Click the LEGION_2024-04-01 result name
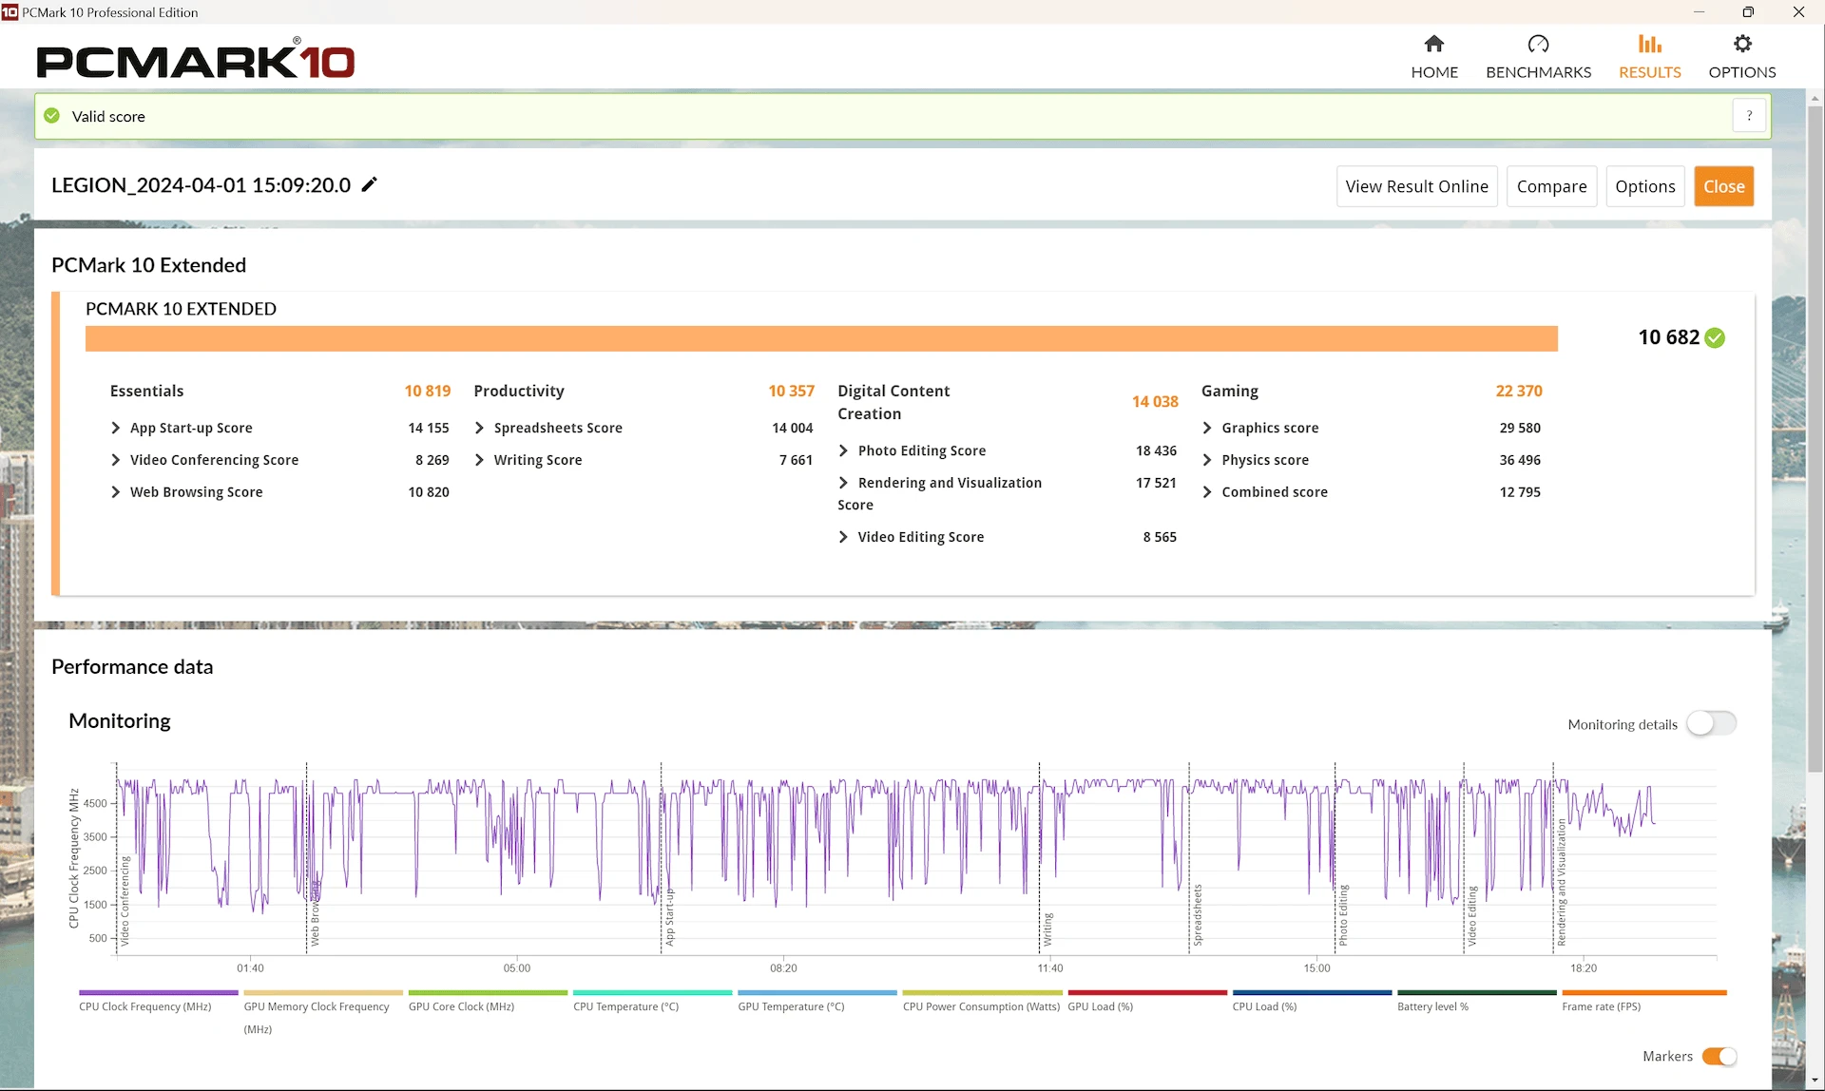 (x=201, y=184)
